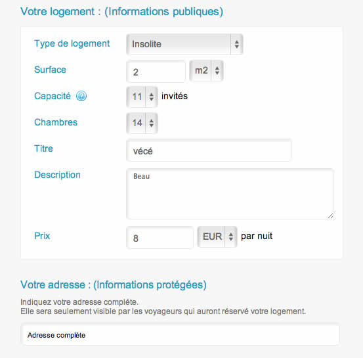The image size is (363, 358).
Task: Click the arrows on the m2 selector
Action: pyautogui.click(x=217, y=71)
